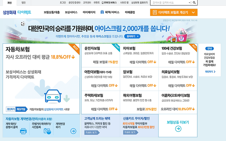Open the 의료실비보험 product card
The height and width of the screenshot is (141, 226).
pyautogui.click(x=178, y=79)
